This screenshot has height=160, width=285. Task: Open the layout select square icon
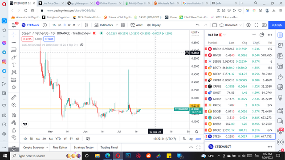[x=215, y=25]
